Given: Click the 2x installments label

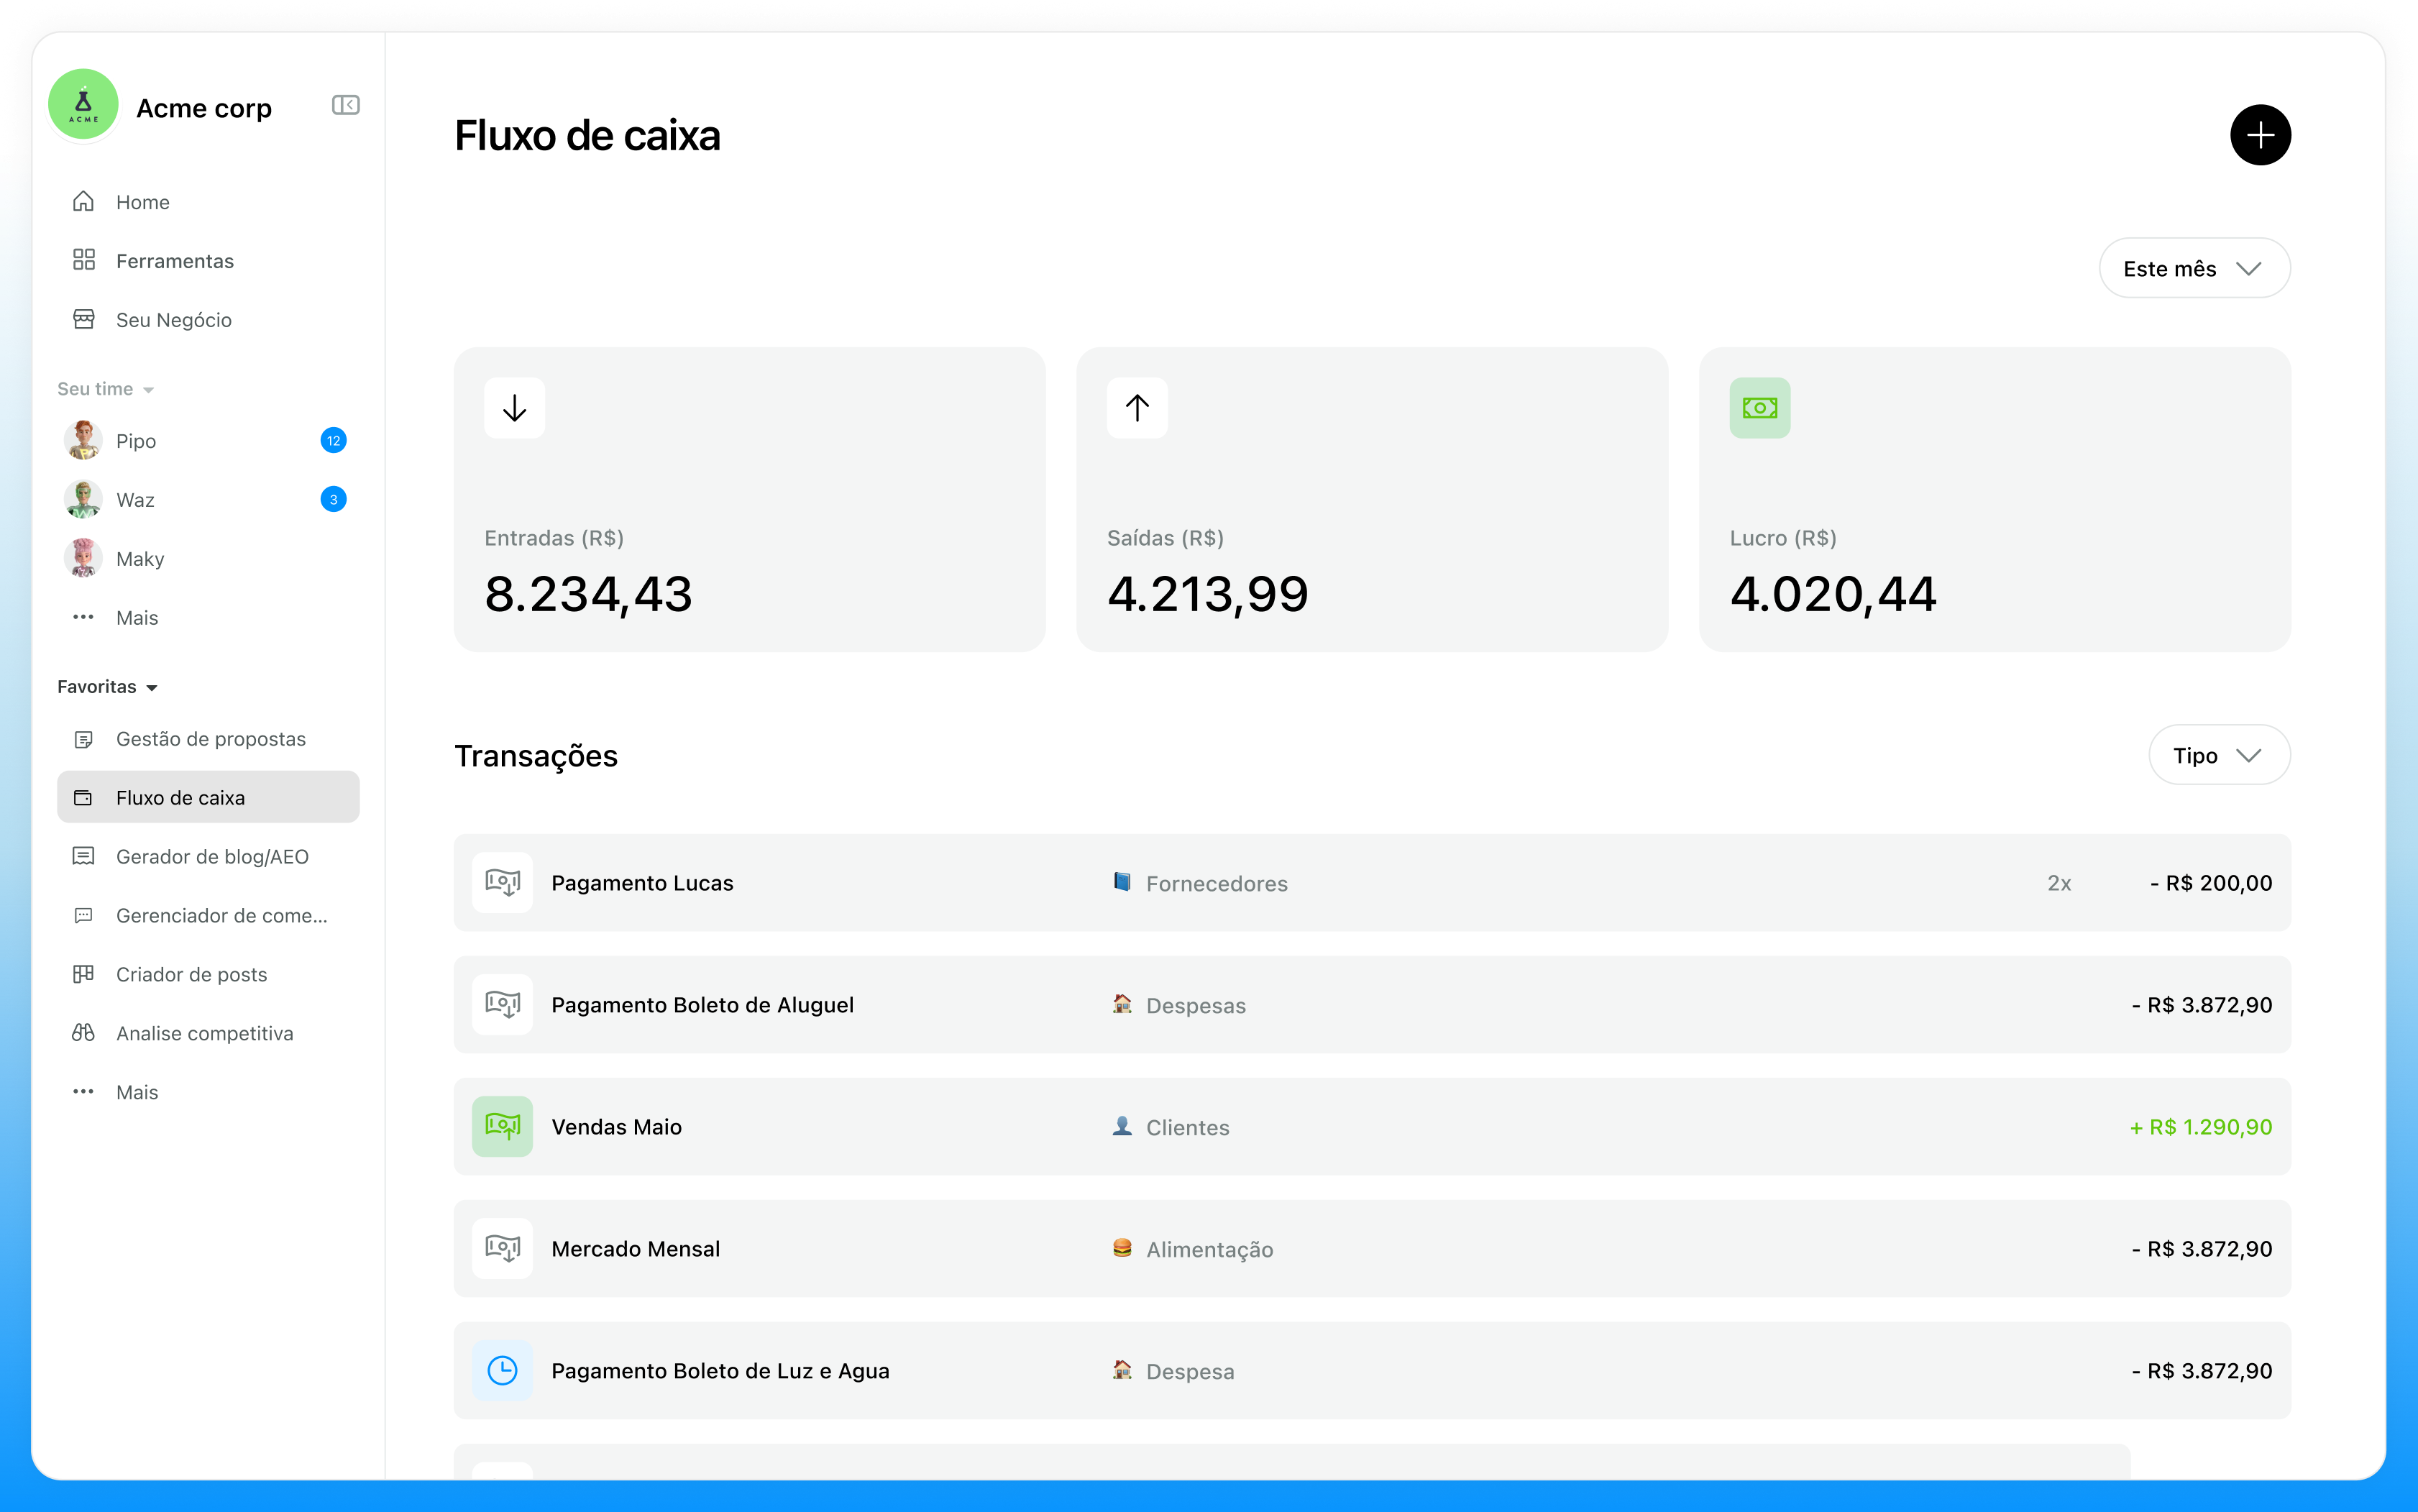Looking at the screenshot, I should pyautogui.click(x=2059, y=883).
